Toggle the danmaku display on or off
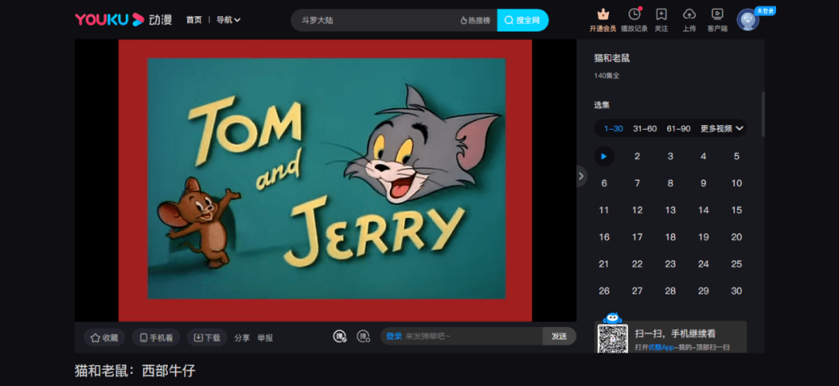The width and height of the screenshot is (839, 386). coord(339,336)
